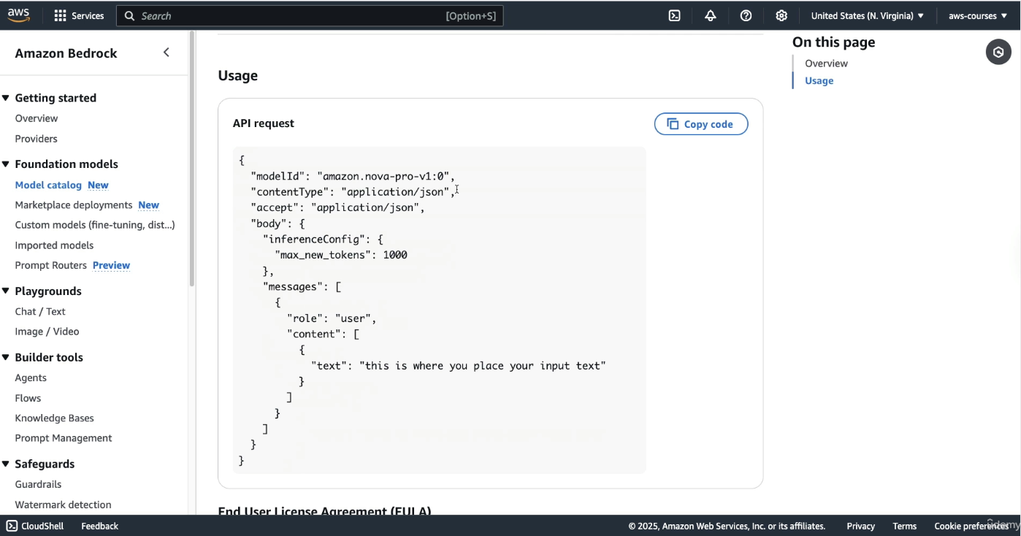Open Prompt Management
This screenshot has width=1021, height=536.
64,438
